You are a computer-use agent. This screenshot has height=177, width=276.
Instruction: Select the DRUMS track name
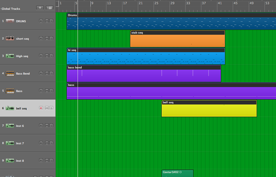click(21, 21)
